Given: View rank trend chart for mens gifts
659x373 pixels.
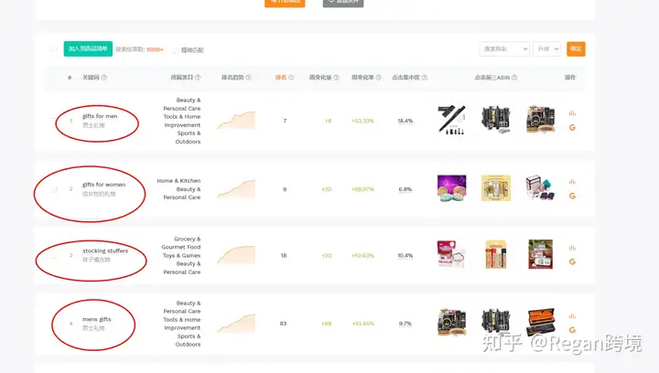Looking at the screenshot, I should (x=236, y=323).
